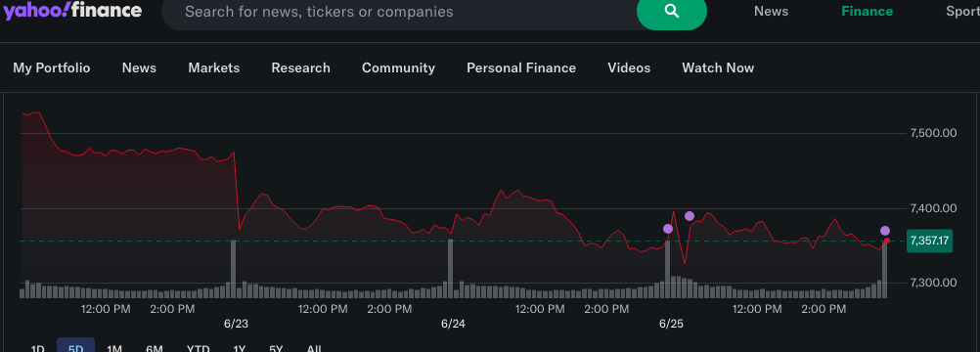Open the Community menu
This screenshot has height=352, width=980.
pyautogui.click(x=398, y=67)
